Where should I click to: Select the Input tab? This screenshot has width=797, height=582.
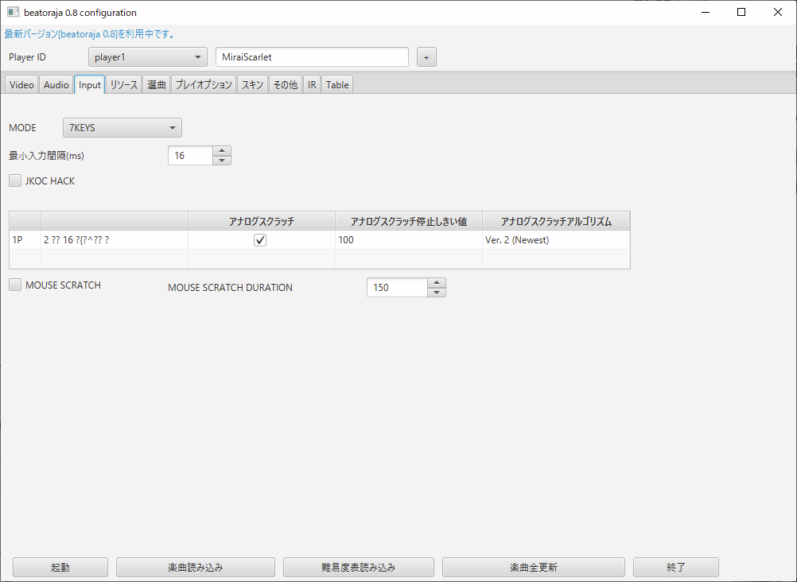click(89, 84)
